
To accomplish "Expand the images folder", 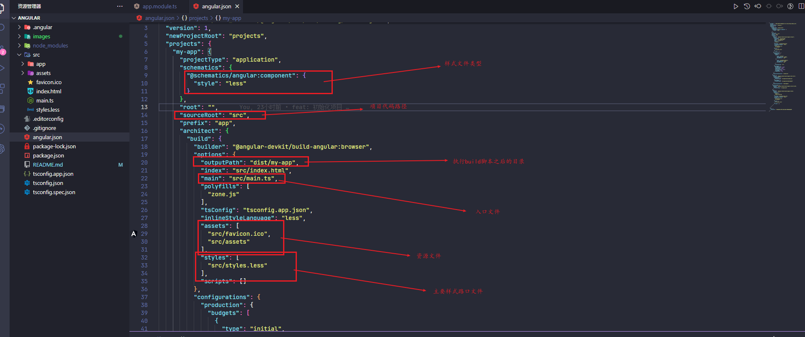I will coord(41,37).
